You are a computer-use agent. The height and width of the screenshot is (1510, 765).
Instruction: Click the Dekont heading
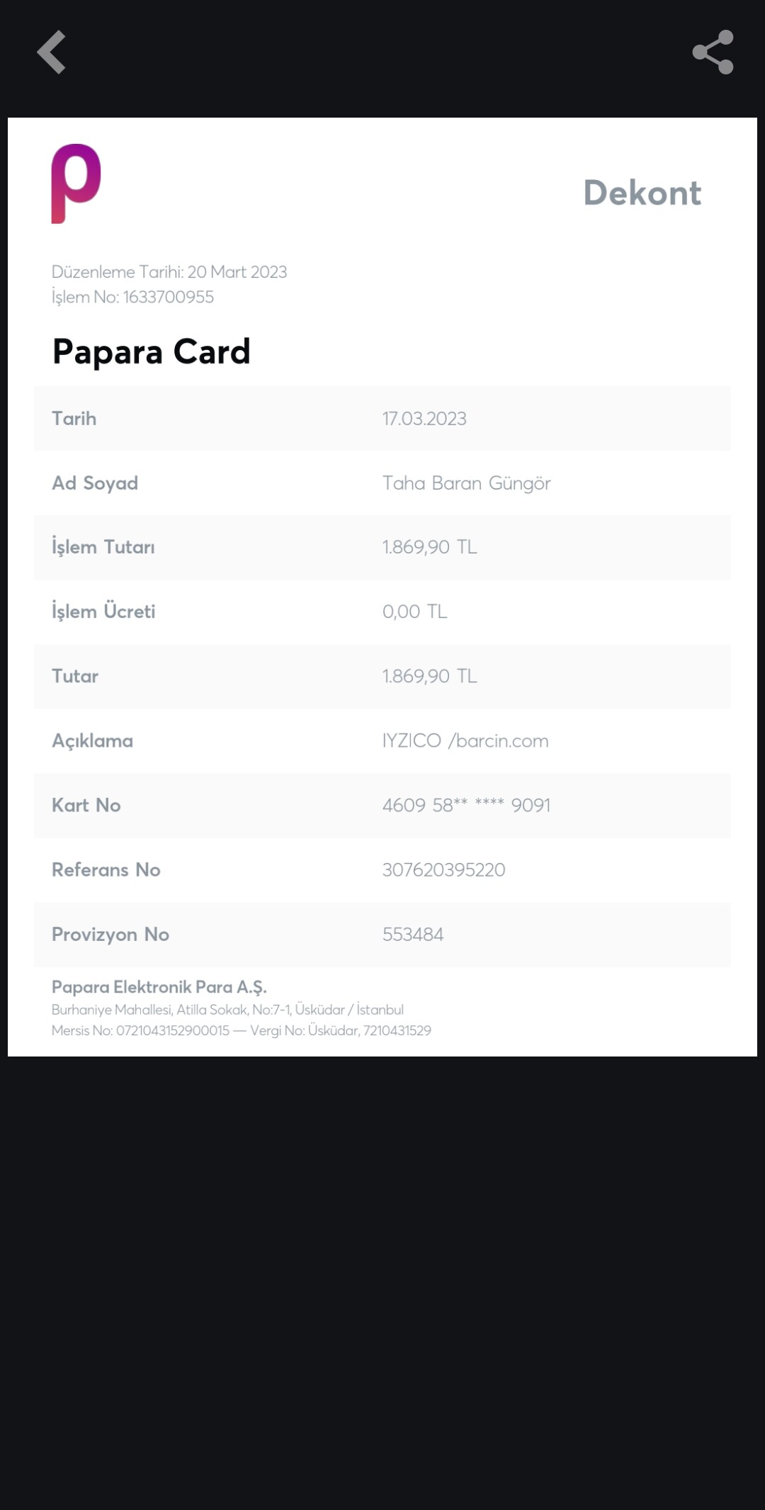[642, 193]
